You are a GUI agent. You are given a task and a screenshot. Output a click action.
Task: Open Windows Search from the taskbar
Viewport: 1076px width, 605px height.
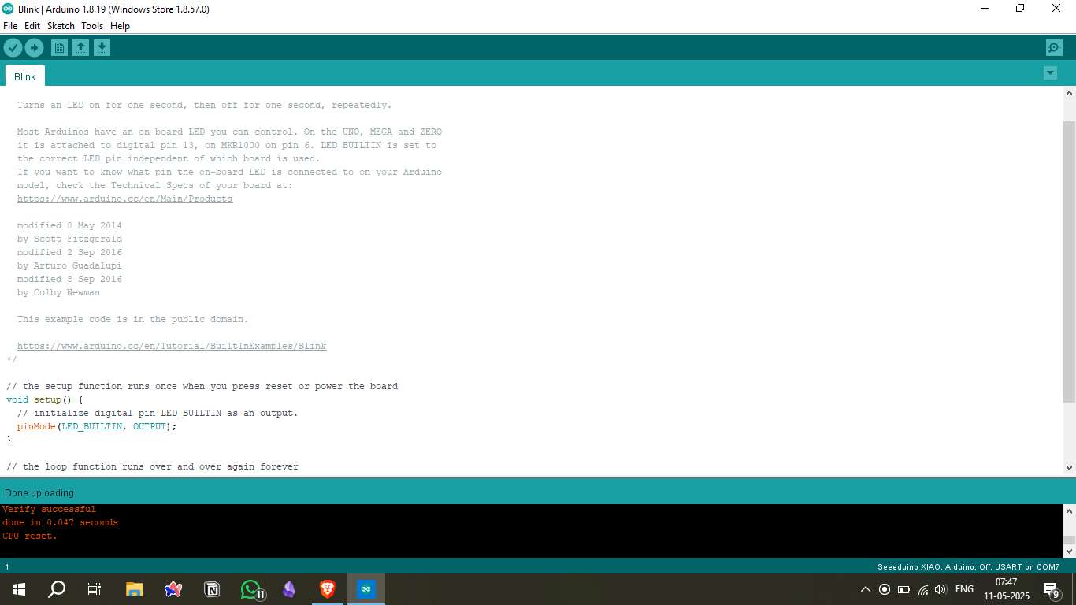(57, 589)
